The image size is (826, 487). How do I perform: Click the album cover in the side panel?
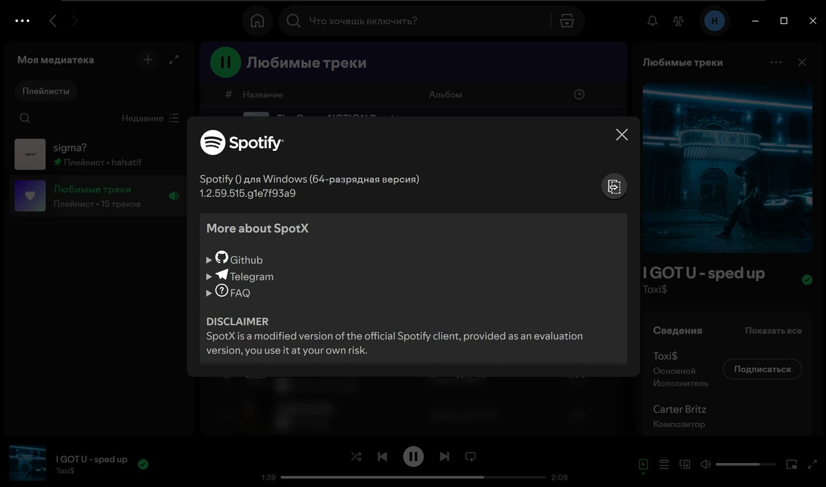click(728, 169)
